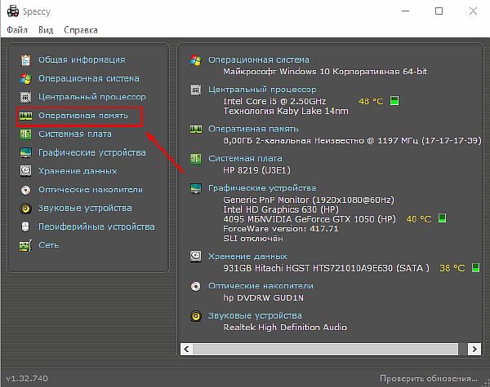Click the text hp DVDRW GUD1N
The width and height of the screenshot is (490, 387).
pyautogui.click(x=264, y=297)
